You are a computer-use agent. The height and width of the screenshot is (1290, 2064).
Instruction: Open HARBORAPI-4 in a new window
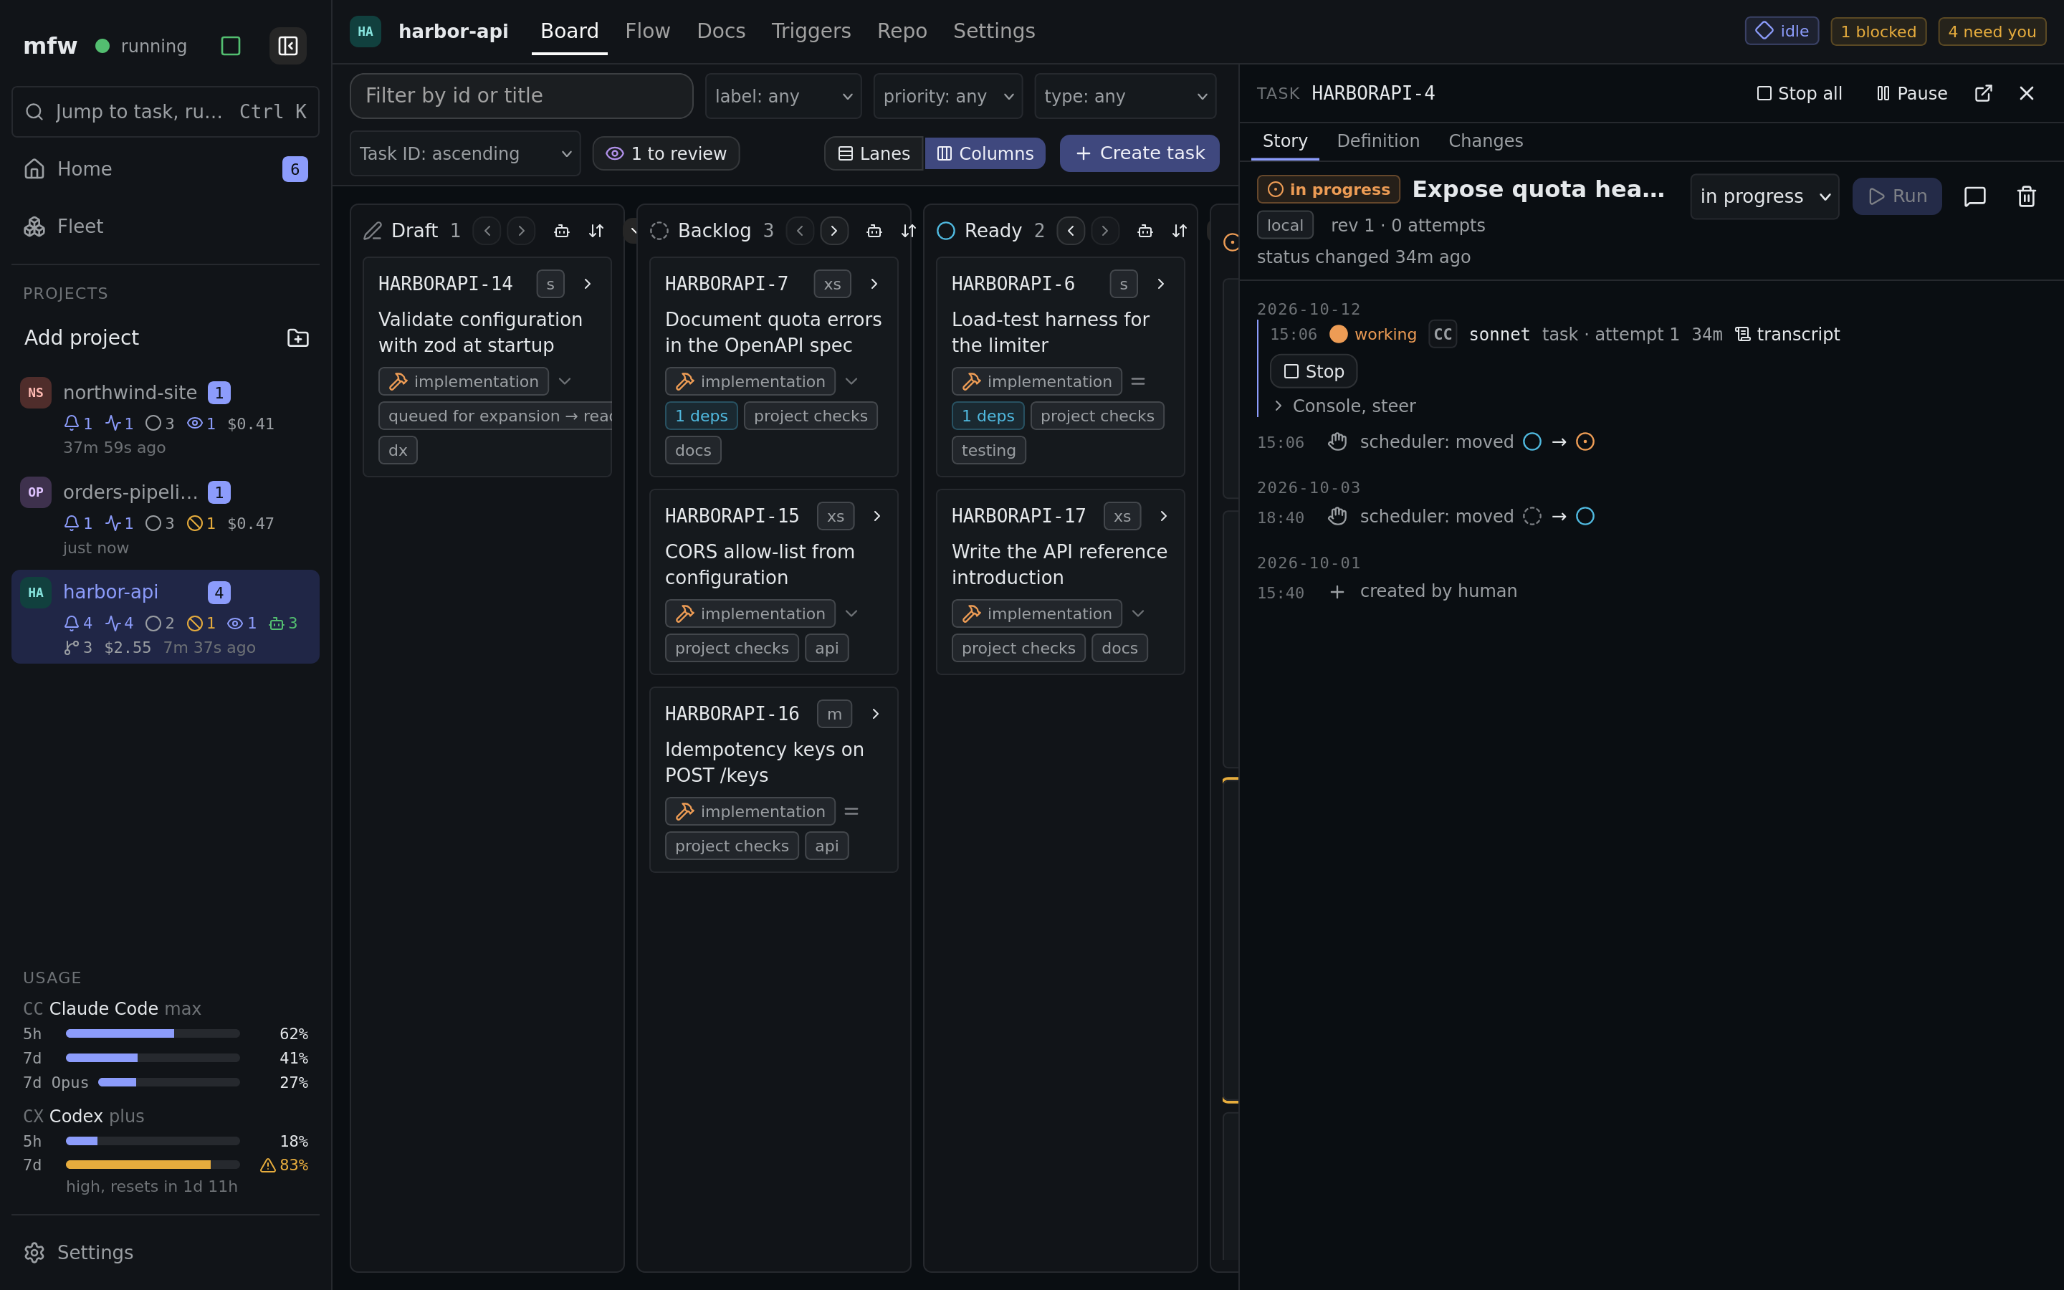[x=1983, y=93]
